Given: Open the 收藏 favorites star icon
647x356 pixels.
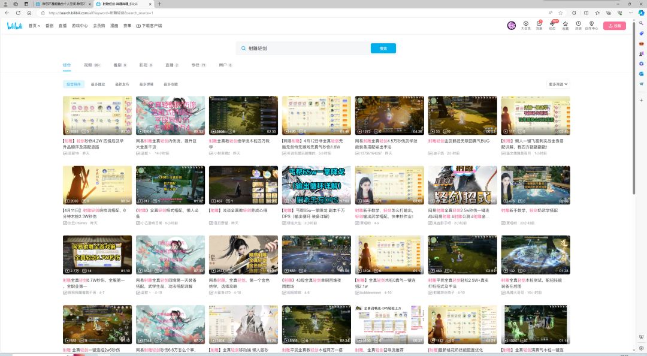Looking at the screenshot, I should pyautogui.click(x=566, y=26).
